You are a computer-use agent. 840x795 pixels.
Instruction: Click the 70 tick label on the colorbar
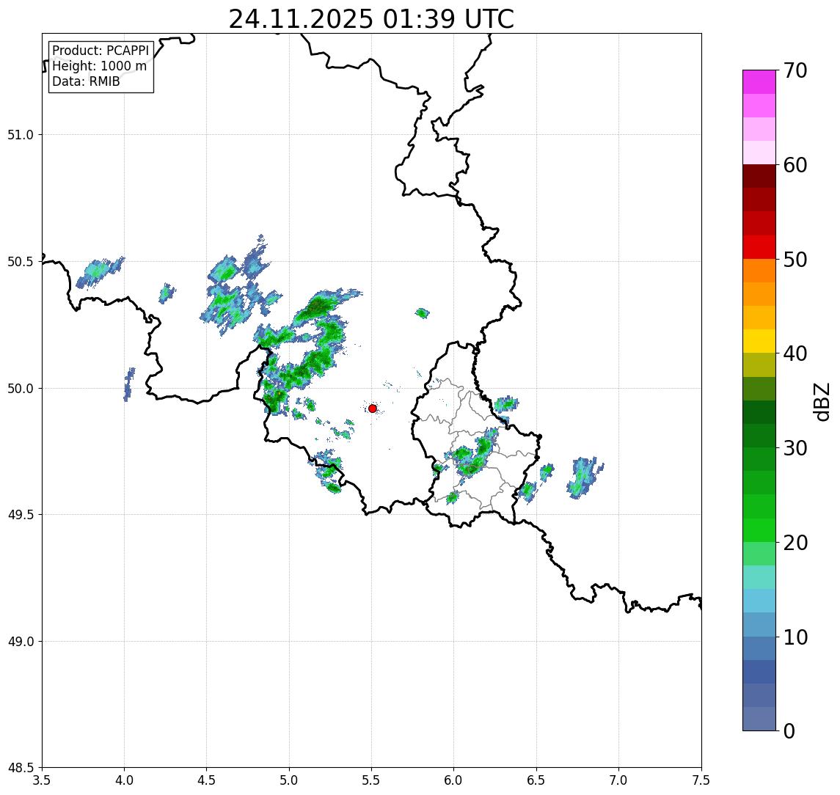point(795,70)
